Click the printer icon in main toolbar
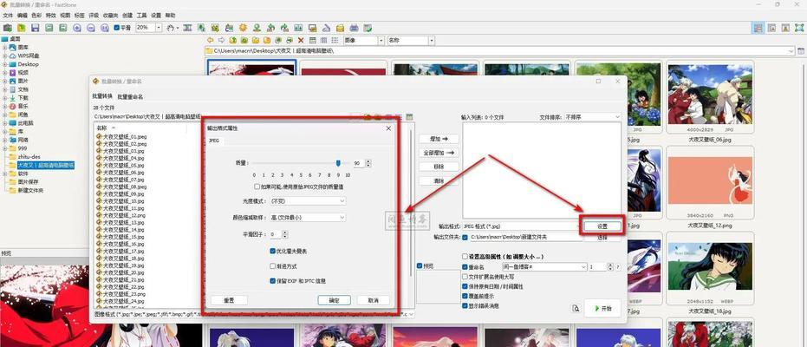 tap(354, 28)
